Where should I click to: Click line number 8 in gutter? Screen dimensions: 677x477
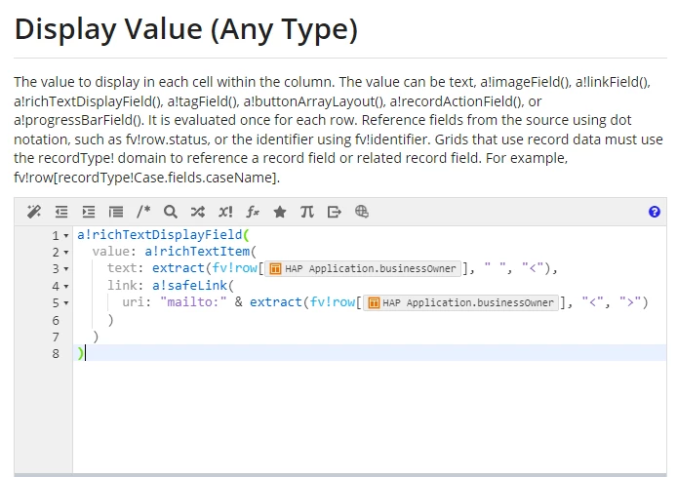56,354
